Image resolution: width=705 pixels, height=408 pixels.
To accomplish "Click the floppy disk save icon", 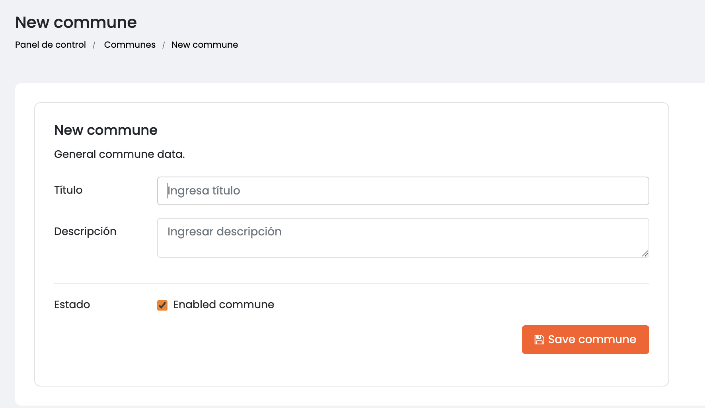I will (x=539, y=339).
